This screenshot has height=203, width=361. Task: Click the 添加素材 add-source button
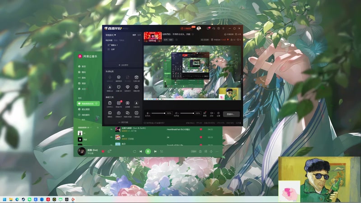(123, 65)
